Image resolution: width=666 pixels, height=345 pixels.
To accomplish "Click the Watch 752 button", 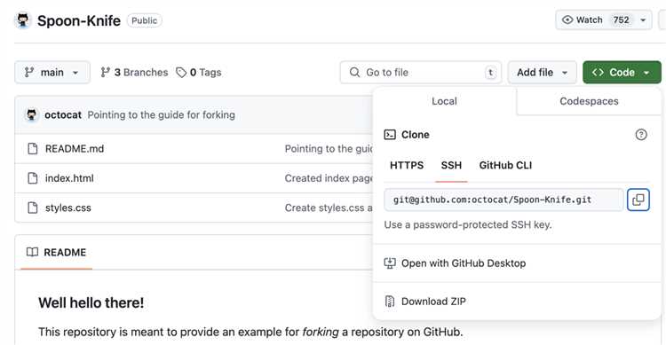I will click(x=603, y=20).
